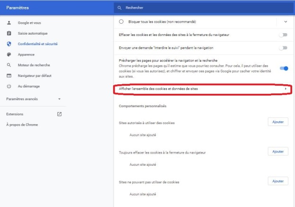Click the external link icon next to Extensions
Viewport: 295px width, 207px height.
click(59, 114)
